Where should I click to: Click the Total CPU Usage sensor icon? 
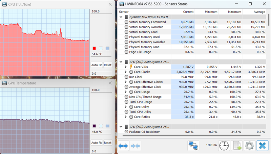point(126,102)
